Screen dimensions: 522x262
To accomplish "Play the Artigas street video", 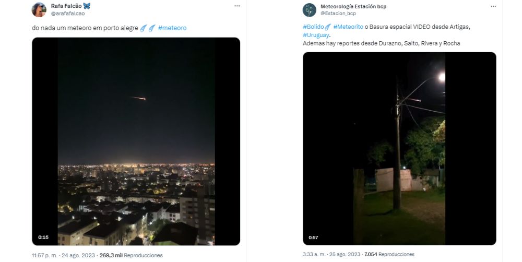I will [x=399, y=149].
